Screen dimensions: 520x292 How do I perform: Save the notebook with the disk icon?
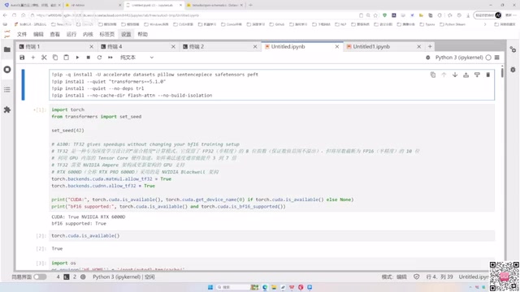[22, 58]
